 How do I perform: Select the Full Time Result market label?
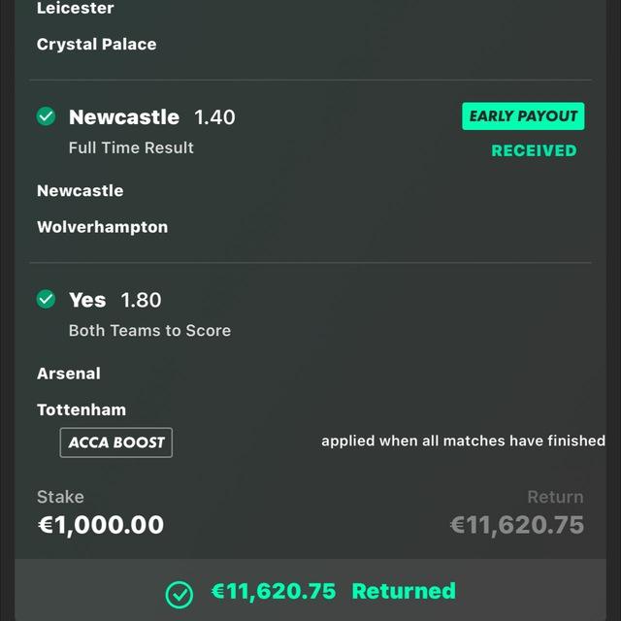pyautogui.click(x=131, y=147)
